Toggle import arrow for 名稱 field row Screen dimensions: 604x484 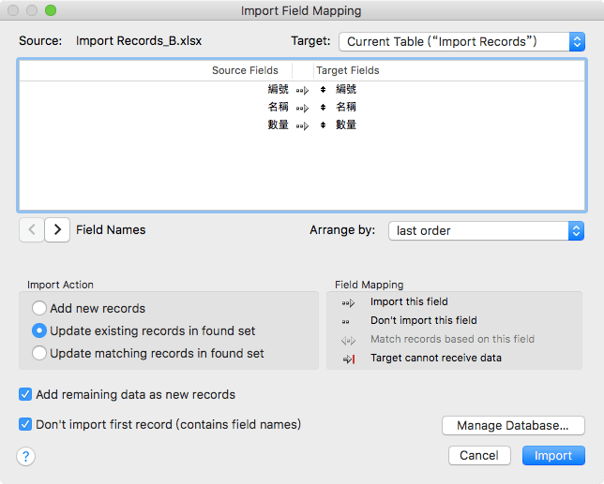(302, 108)
